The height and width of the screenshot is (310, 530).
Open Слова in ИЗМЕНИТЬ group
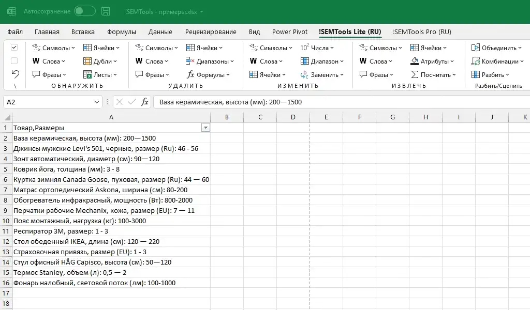pos(266,61)
